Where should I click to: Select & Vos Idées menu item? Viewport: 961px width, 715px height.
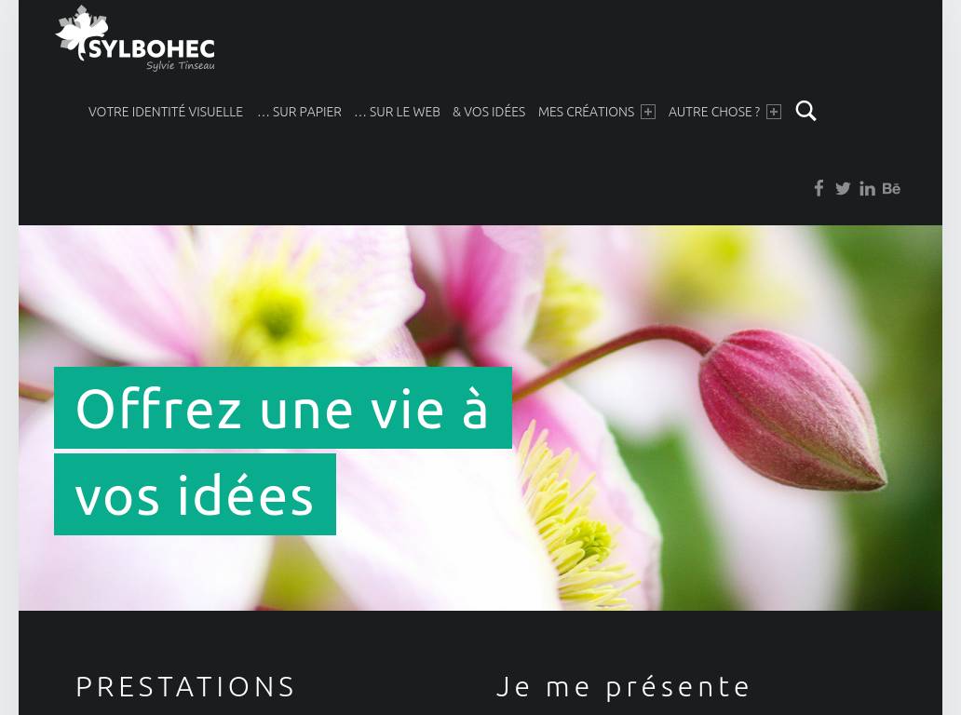click(489, 112)
